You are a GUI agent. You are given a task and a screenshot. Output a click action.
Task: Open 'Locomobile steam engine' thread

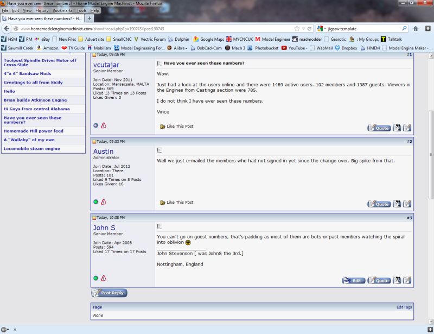tap(32, 149)
